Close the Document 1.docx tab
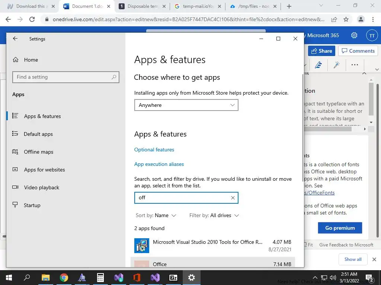Image resolution: width=381 pixels, height=285 pixels. click(109, 6)
